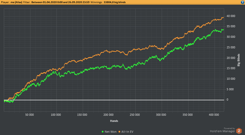Screen dimensions: 245x135
Task: Click the green Net Won legend swatch
Action: pyautogui.click(x=103, y=132)
